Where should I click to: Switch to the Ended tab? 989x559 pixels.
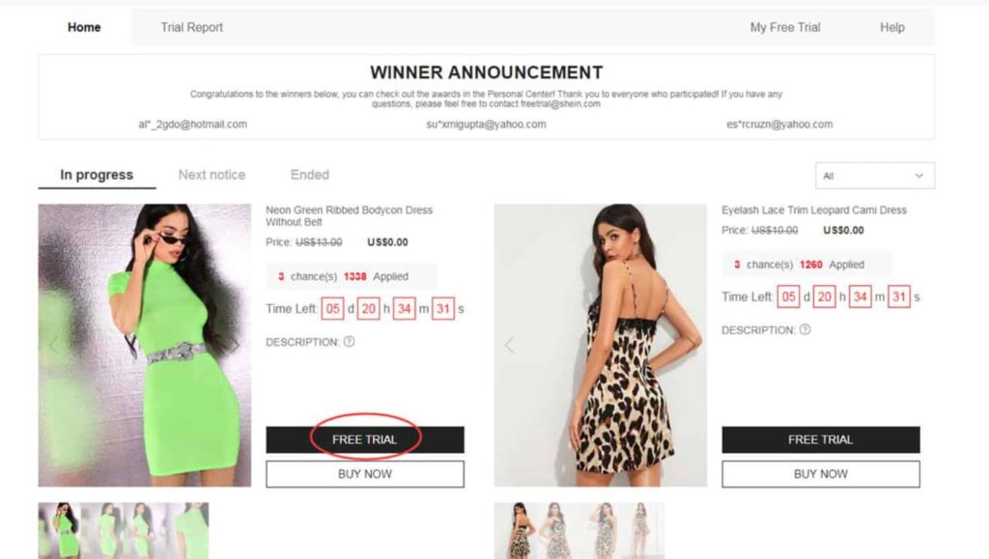(310, 175)
